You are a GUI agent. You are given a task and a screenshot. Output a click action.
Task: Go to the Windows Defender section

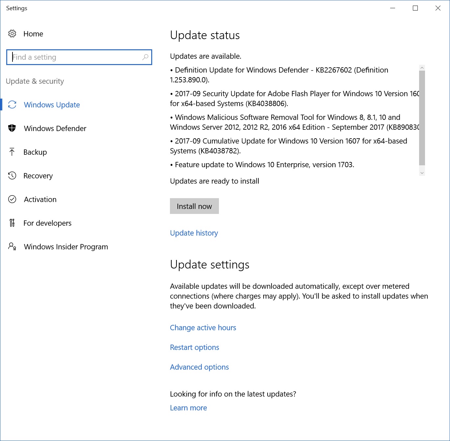[x=55, y=128]
